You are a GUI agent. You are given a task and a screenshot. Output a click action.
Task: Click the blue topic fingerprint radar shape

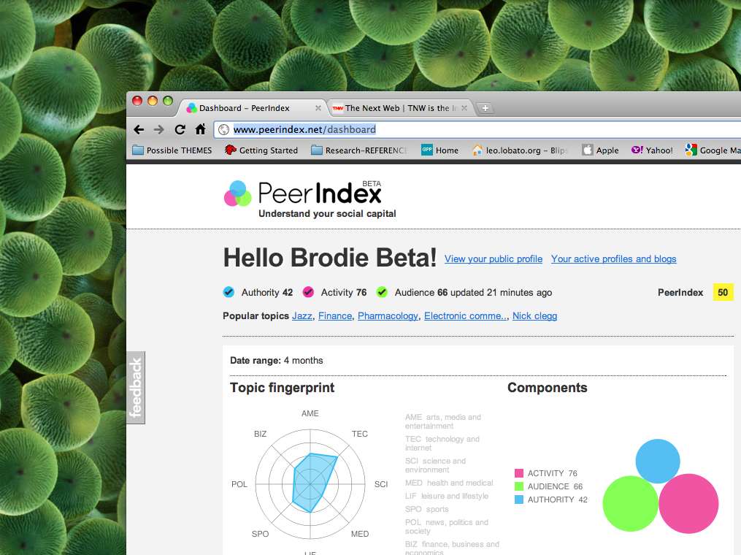(x=312, y=483)
